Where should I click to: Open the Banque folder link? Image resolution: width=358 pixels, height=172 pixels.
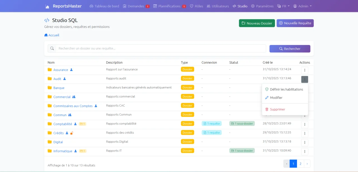(x=59, y=88)
